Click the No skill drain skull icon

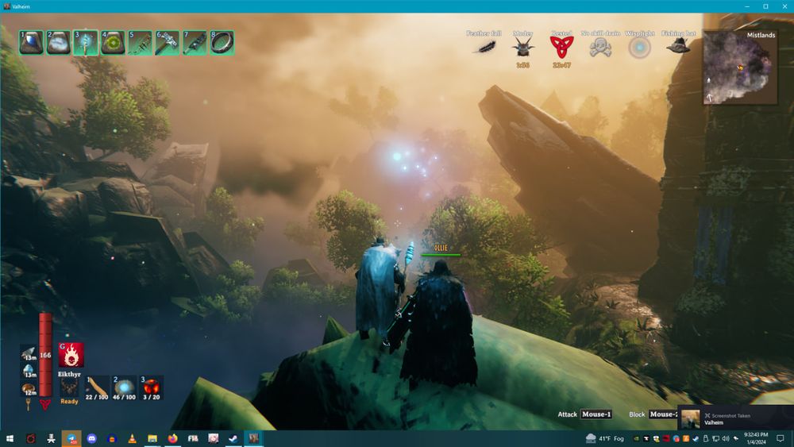pos(600,48)
